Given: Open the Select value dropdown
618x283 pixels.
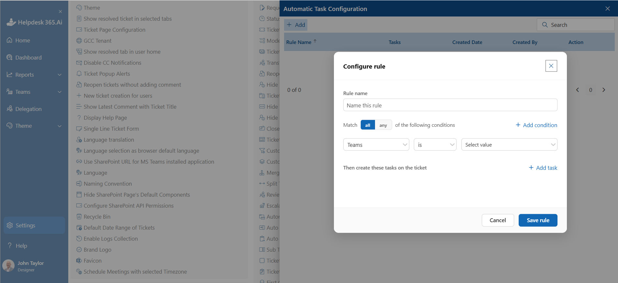Looking at the screenshot, I should pos(509,145).
